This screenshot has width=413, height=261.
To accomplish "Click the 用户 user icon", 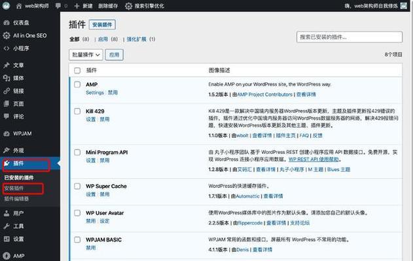I will [7, 213].
